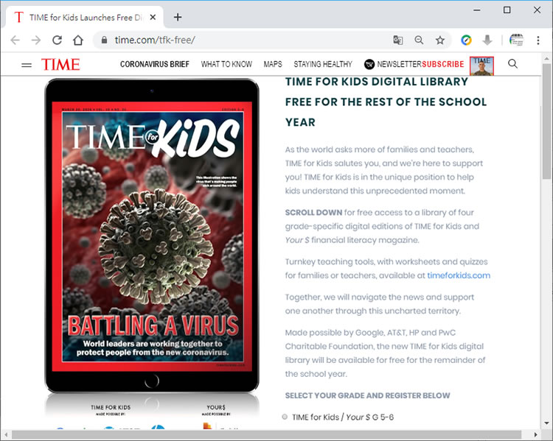Click the horizontal scrollbar left arrow
Screen dimensions: 553x441
pos(6,434)
